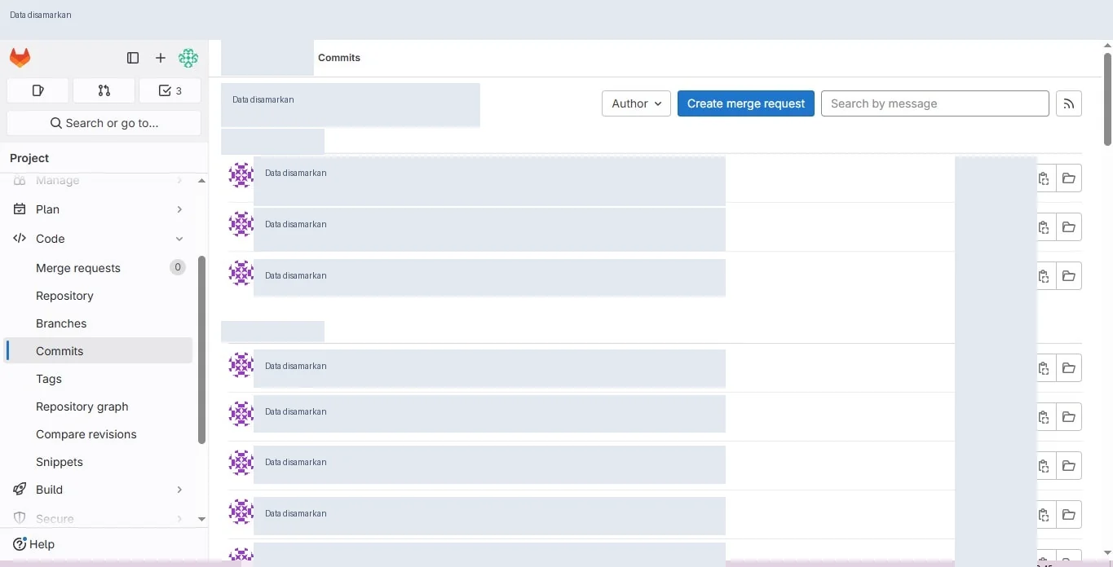The width and height of the screenshot is (1113, 567).
Task: Click Create merge request button
Action: pos(746,103)
